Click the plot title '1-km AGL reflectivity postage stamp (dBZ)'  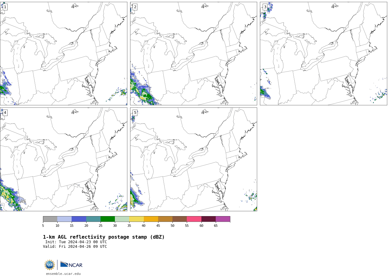[x=104, y=237]
